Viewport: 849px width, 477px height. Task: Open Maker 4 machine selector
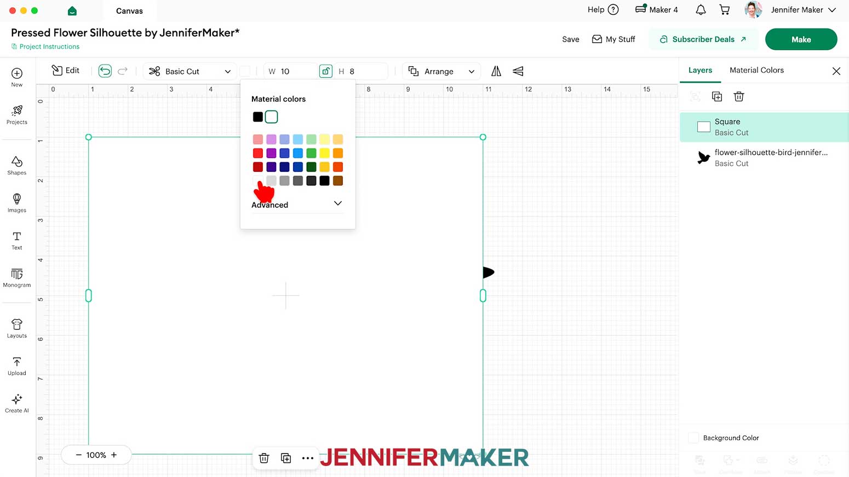(657, 10)
